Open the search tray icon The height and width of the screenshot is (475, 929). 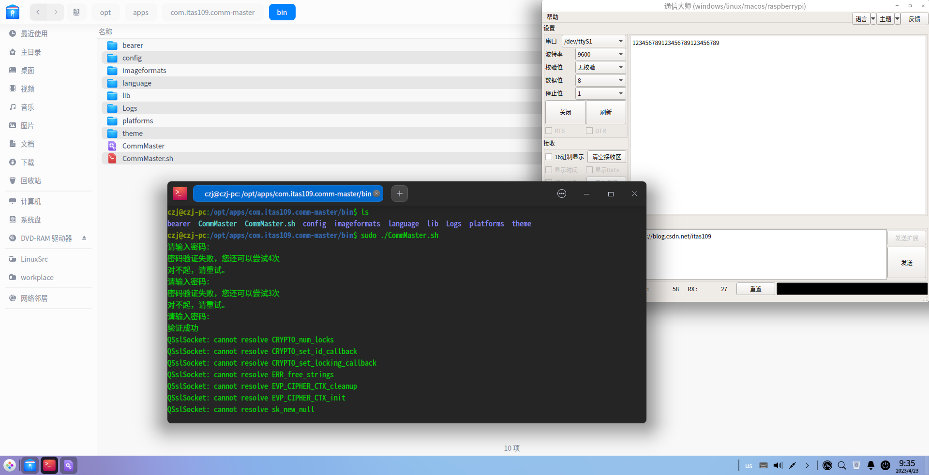tap(842, 465)
